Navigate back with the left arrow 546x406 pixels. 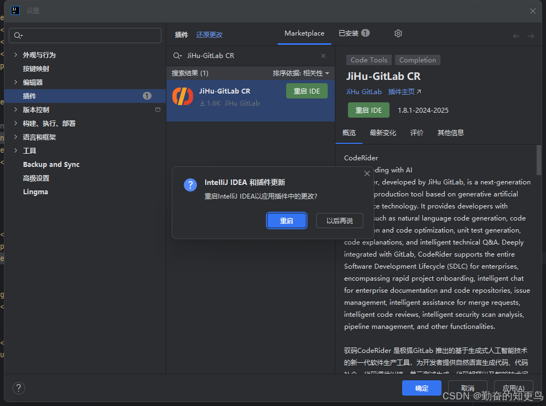tap(516, 36)
